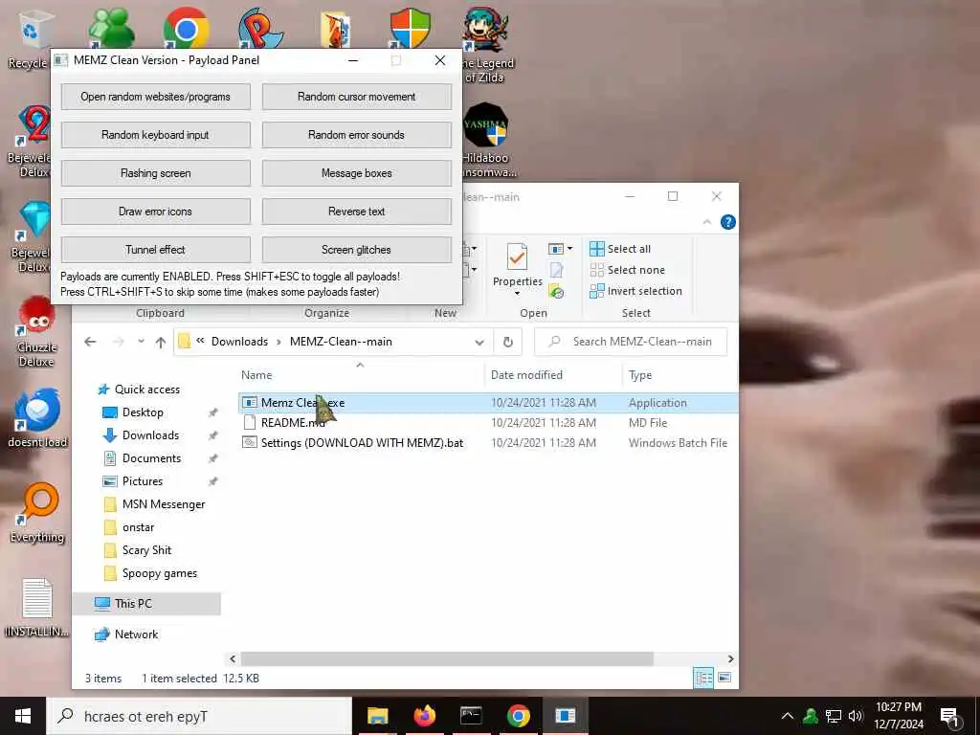Click the ribbon 'Open' dropdown icon
Viewport: 980px width, 735px height.
click(x=560, y=249)
